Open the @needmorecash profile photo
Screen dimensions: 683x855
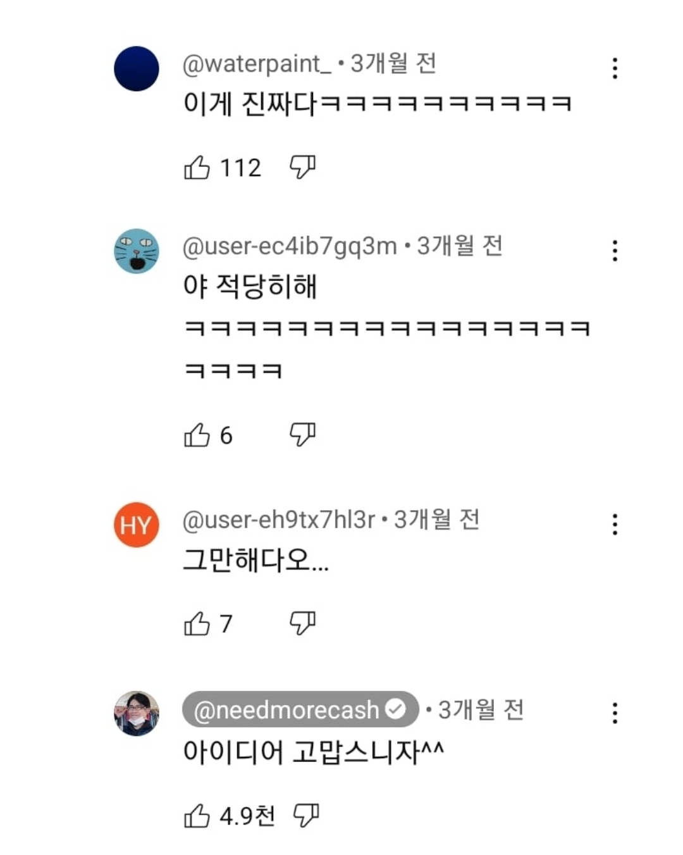click(137, 713)
